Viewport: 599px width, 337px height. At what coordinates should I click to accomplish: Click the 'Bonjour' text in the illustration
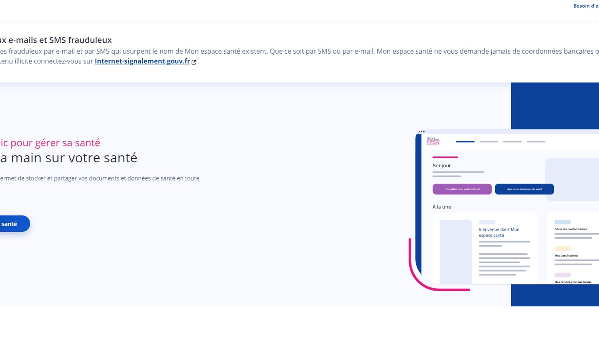tap(442, 165)
